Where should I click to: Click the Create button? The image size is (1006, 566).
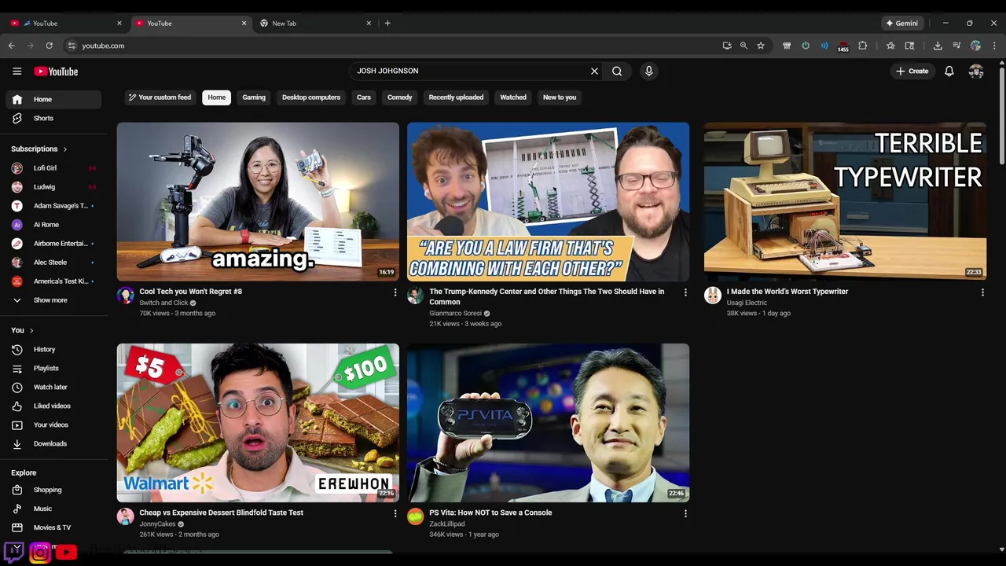pyautogui.click(x=912, y=71)
